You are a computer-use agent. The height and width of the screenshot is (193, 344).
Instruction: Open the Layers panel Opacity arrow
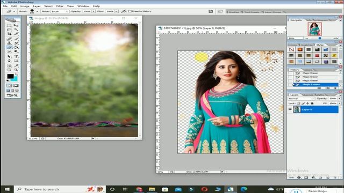coord(339,99)
